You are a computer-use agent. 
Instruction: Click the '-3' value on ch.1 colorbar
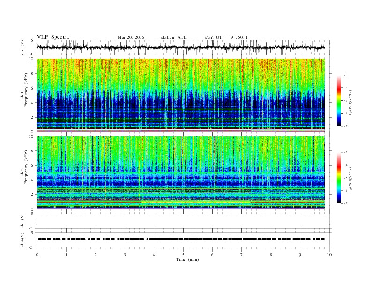[x=345, y=75]
